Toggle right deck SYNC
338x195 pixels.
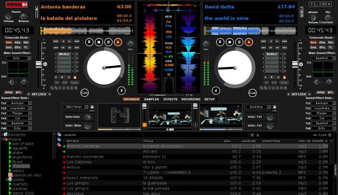coord(321,93)
